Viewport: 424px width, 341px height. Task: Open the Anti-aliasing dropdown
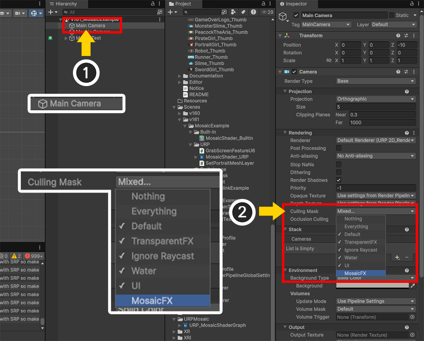click(x=376, y=156)
